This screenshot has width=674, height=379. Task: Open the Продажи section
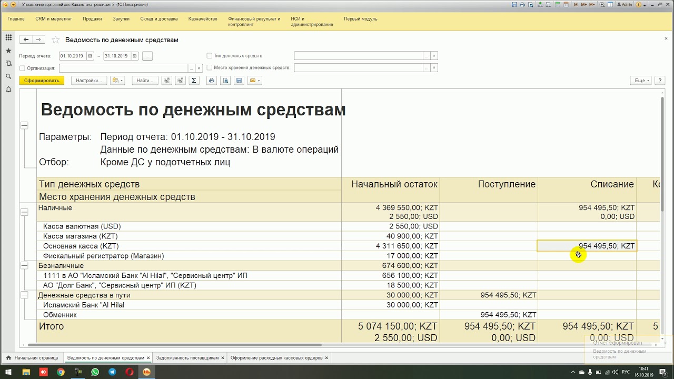[92, 19]
